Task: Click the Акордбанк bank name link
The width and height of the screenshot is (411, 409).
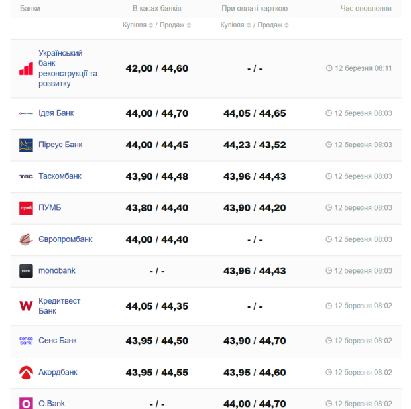Action: (x=58, y=372)
